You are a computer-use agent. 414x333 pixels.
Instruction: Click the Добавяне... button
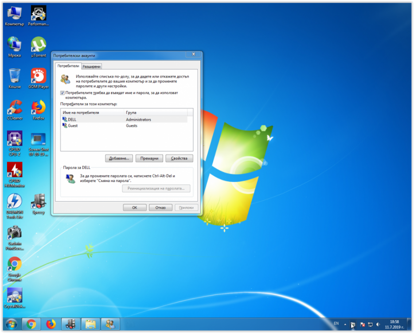pyautogui.click(x=119, y=159)
